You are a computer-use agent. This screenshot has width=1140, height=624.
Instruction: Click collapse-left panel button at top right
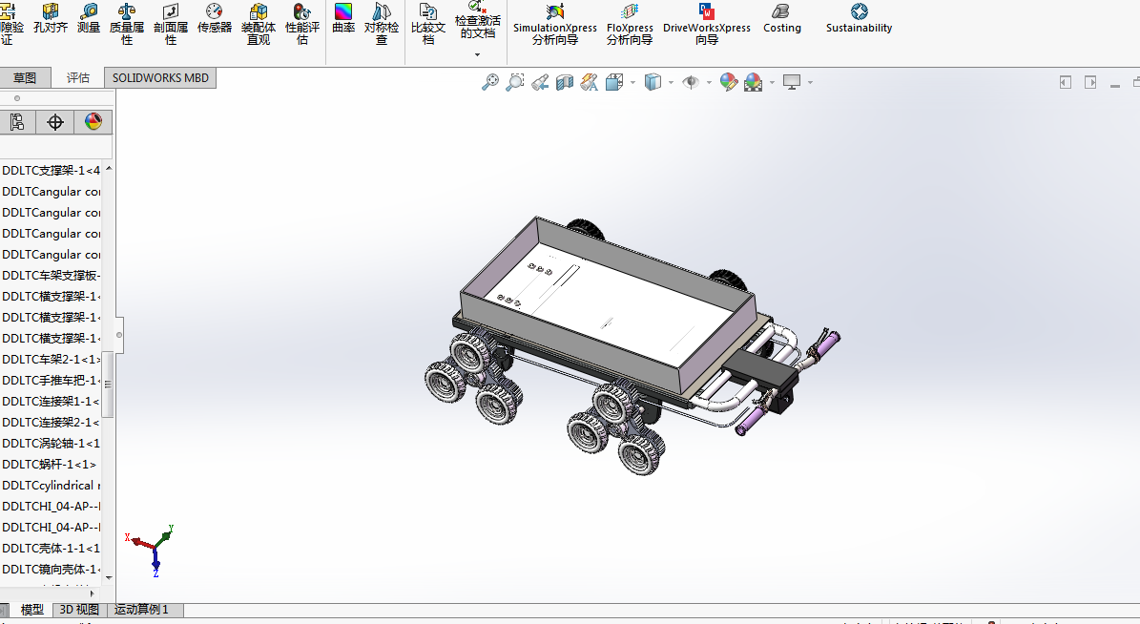click(x=1066, y=82)
